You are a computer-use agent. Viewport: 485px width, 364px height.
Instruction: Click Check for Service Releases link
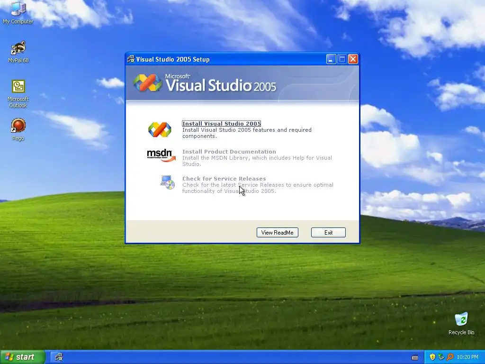point(224,179)
